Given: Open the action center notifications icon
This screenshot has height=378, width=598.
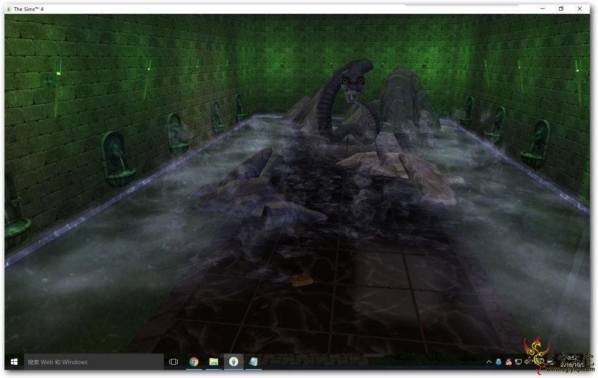Looking at the screenshot, I should point(539,361).
